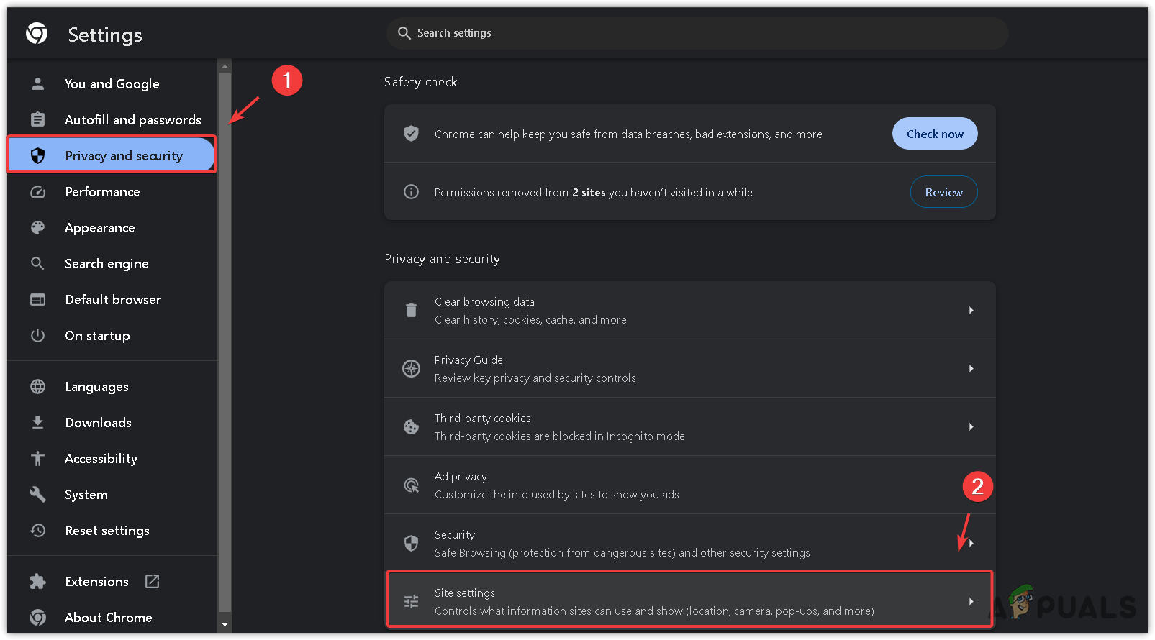Click the info icon beside Permissions removed

tap(411, 192)
